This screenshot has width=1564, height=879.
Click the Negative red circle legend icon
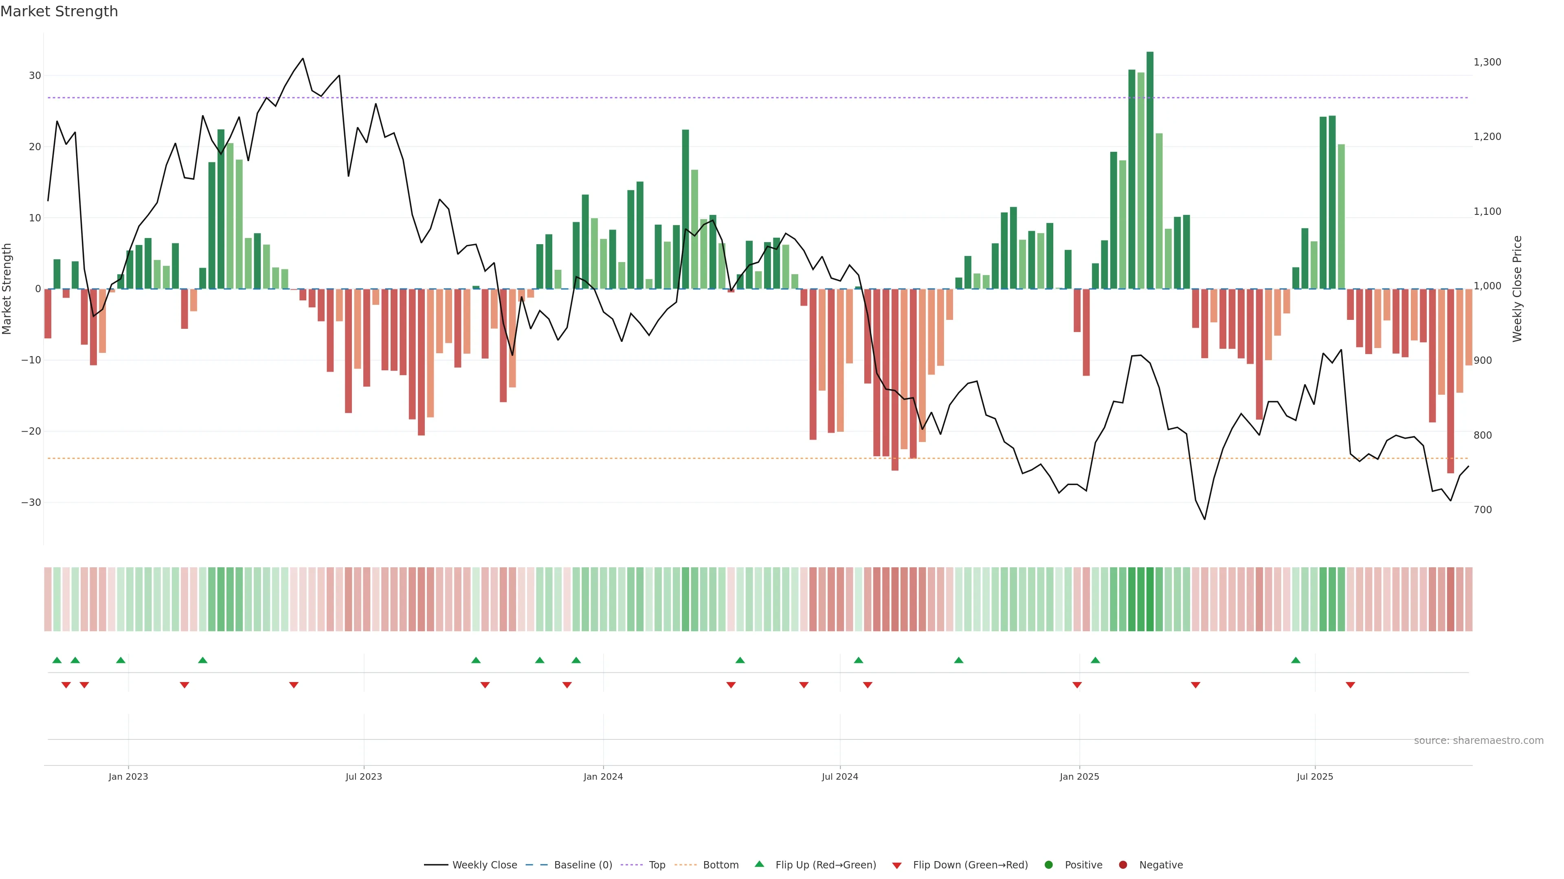click(x=1122, y=865)
